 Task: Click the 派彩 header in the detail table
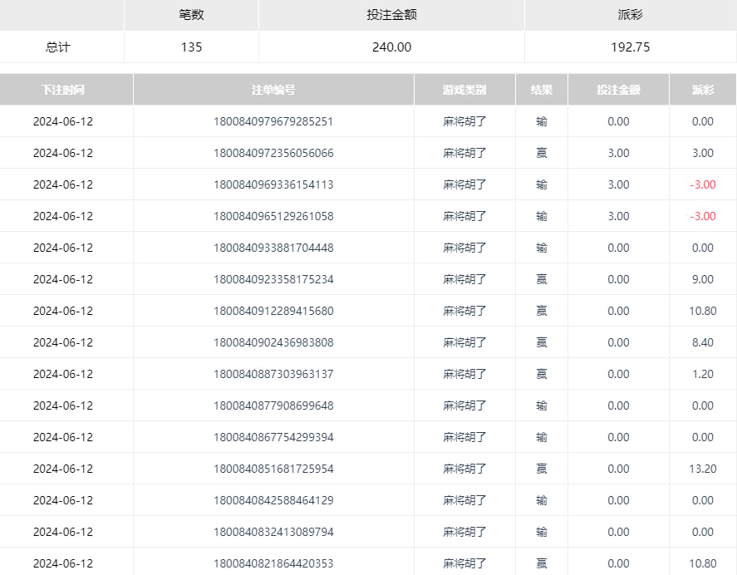[702, 90]
